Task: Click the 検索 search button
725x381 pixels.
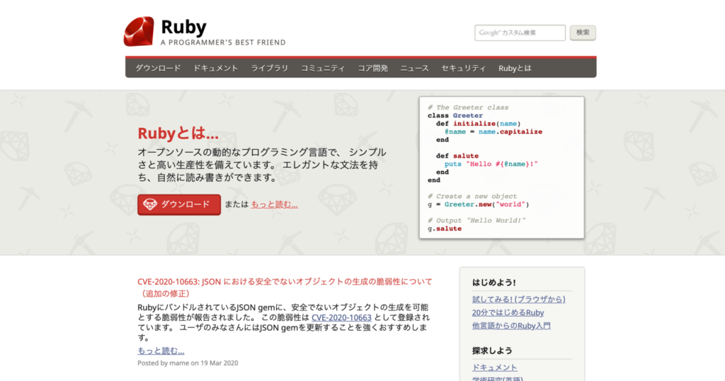Action: (583, 33)
